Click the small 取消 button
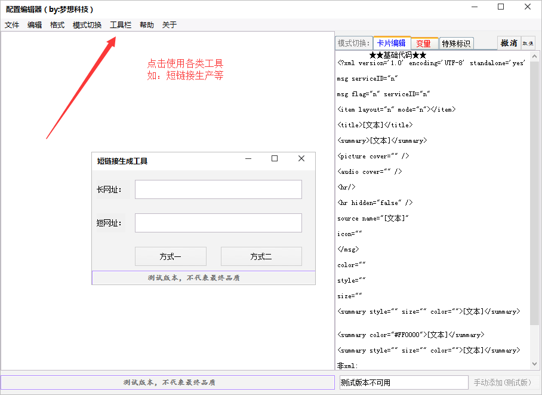 [528, 42]
